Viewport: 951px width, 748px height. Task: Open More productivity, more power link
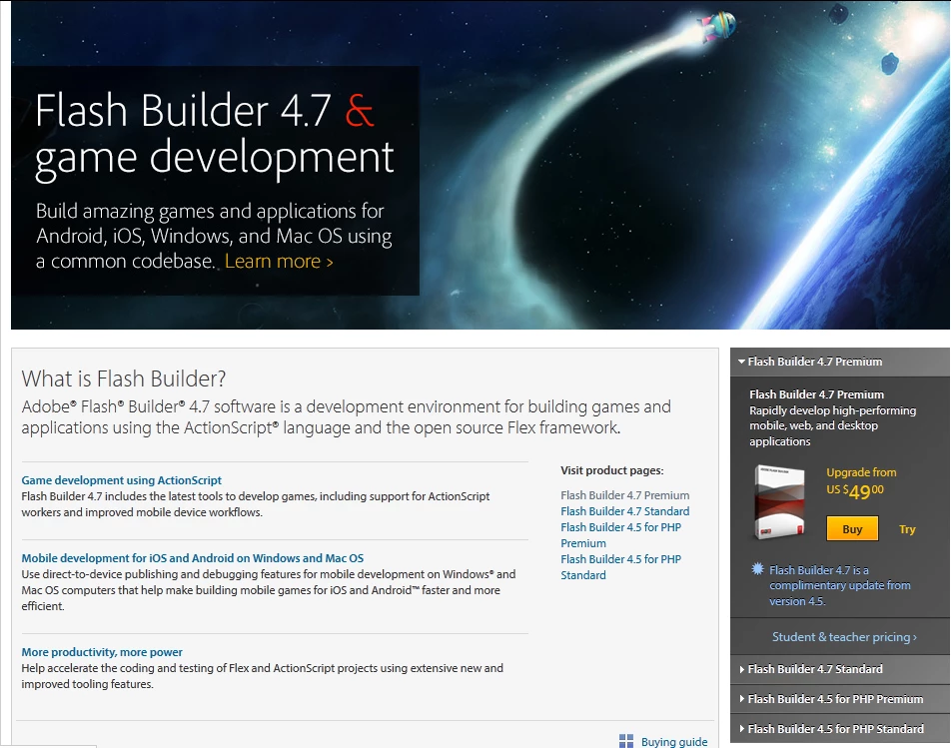click(102, 652)
